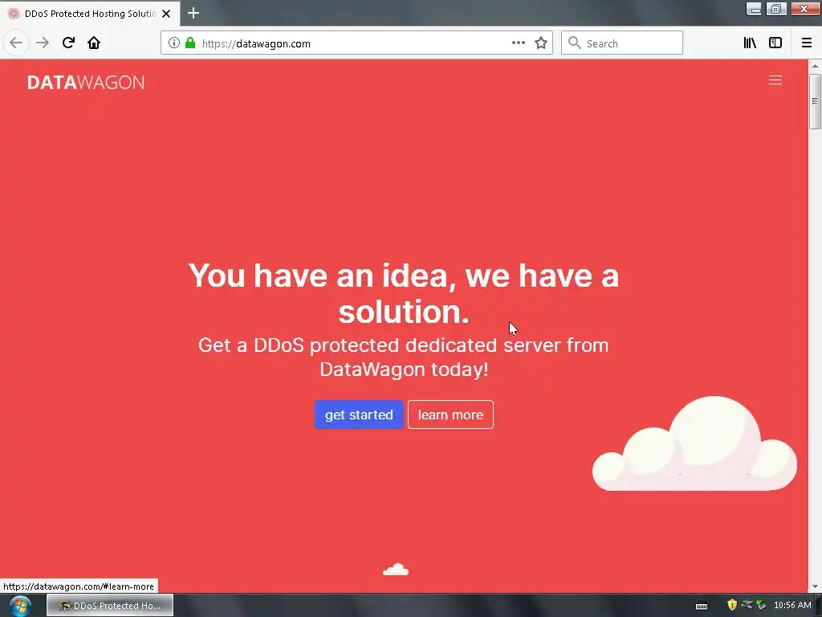Click the headline 'You have an idea, we have a solution.'
The height and width of the screenshot is (617, 822).
404,293
